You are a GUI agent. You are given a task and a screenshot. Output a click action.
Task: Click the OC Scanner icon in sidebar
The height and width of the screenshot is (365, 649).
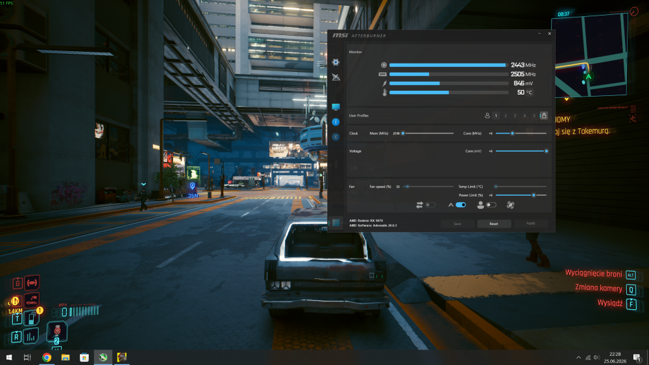coord(336,77)
